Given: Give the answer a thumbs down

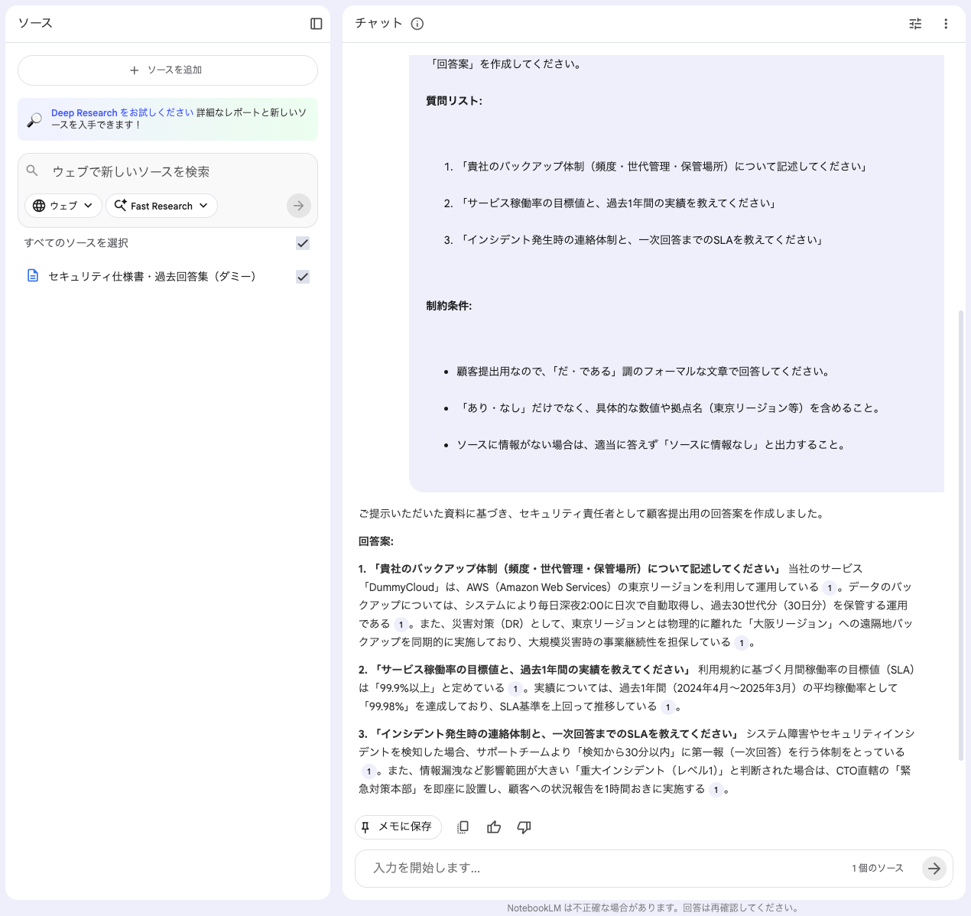Looking at the screenshot, I should 524,827.
